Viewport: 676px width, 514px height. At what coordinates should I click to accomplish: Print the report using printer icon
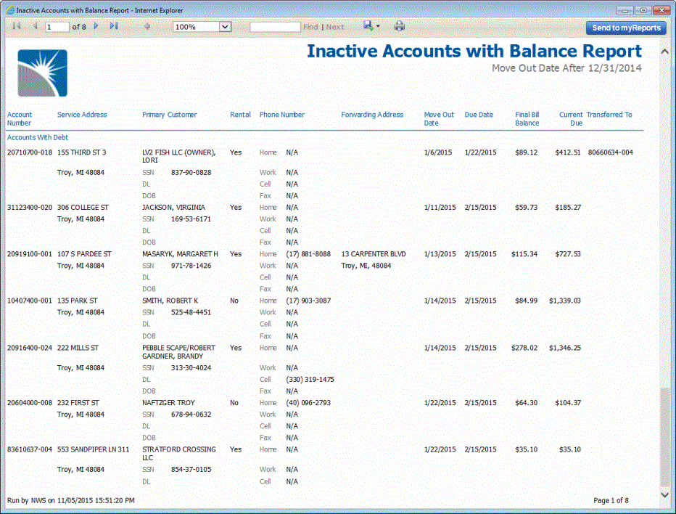pyautogui.click(x=400, y=26)
